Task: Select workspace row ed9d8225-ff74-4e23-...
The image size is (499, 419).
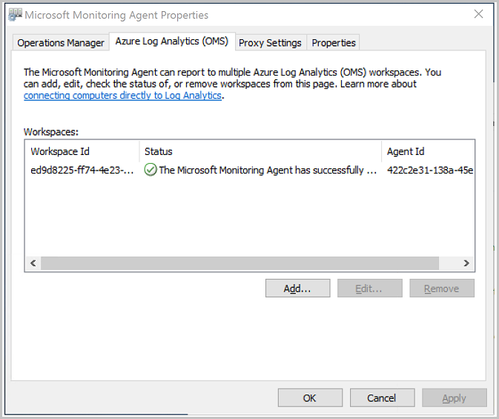Action: (x=249, y=170)
